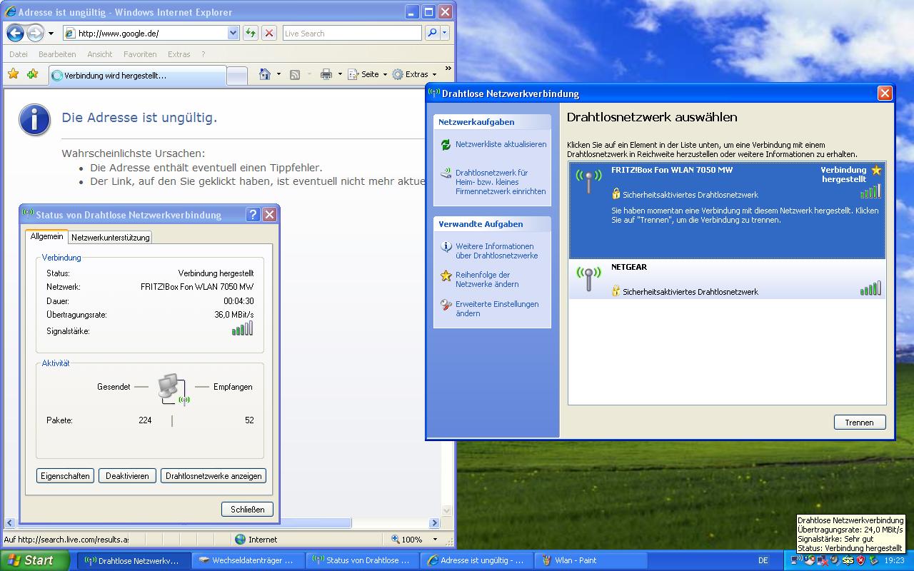914x571 pixels.
Task: Click Erweiterte Einstellungen ändern link
Action: pos(498,308)
